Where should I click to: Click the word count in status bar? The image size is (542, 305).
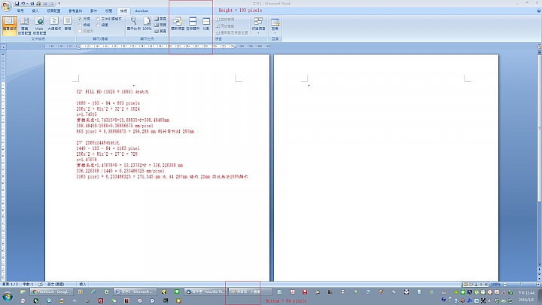tap(29, 284)
